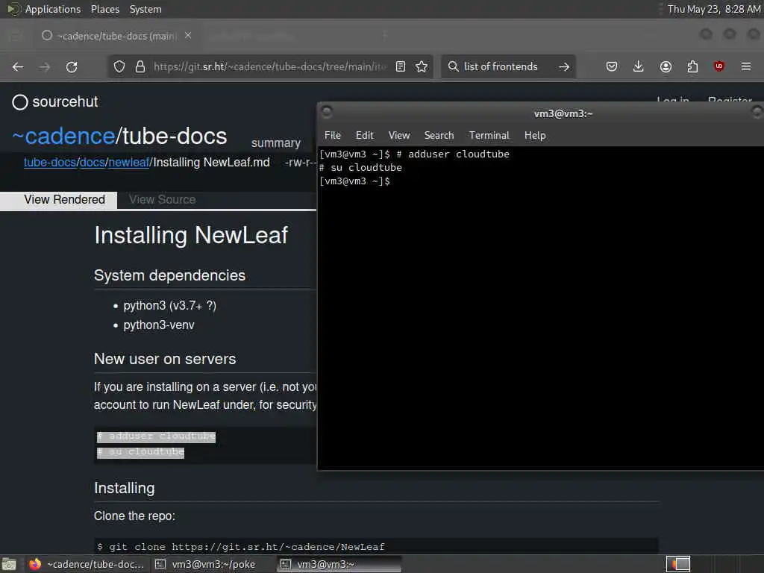
Task: Click highlighted '# su cloudtube' code line
Action: click(x=140, y=452)
